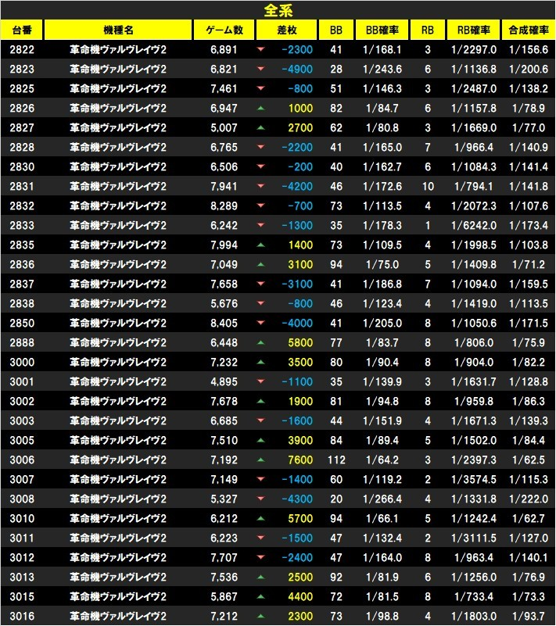
Task: Click combined probability 1/173.4
Action: pyautogui.click(x=529, y=226)
